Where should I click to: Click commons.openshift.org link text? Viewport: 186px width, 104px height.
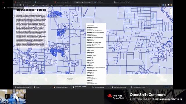coord(168,99)
